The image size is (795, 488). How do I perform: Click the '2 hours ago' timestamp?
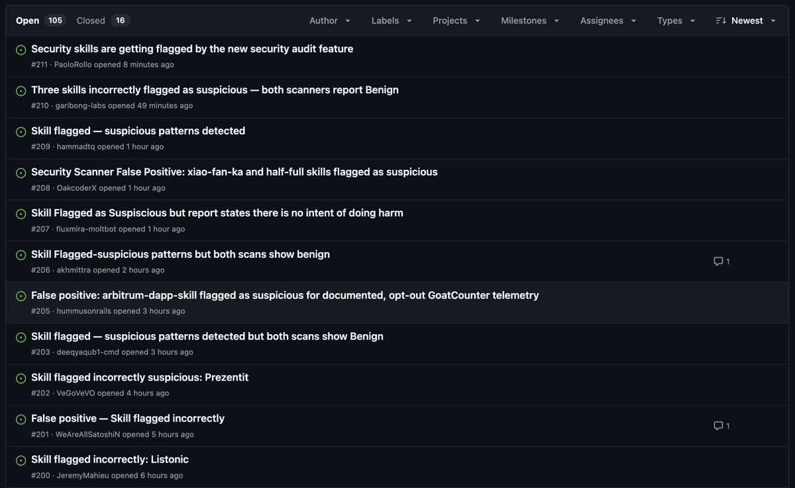[x=144, y=271]
